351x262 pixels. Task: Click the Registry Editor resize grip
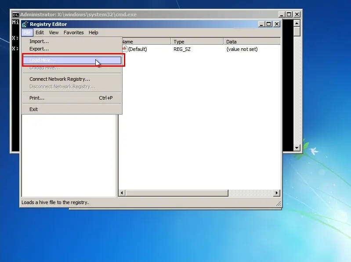[x=278, y=204]
